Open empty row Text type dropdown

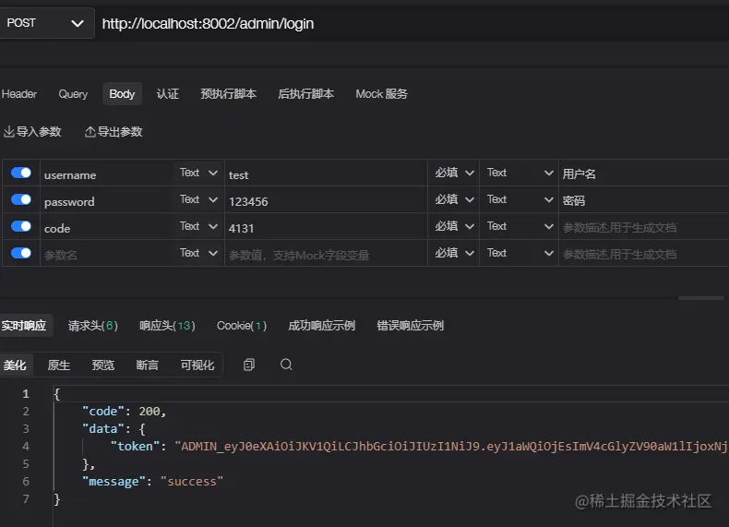coord(198,253)
